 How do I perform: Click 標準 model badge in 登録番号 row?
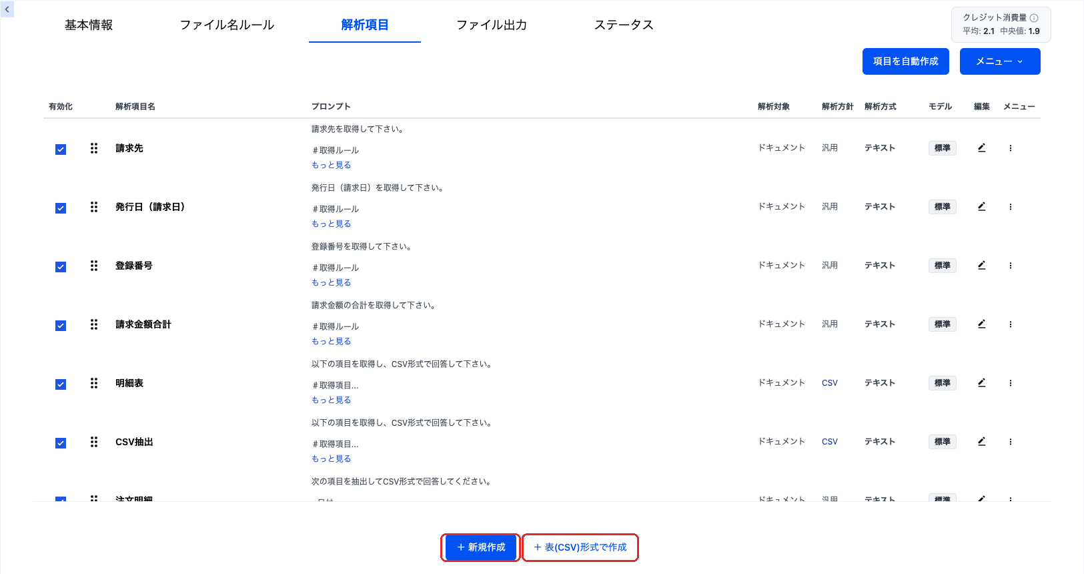[x=943, y=266]
